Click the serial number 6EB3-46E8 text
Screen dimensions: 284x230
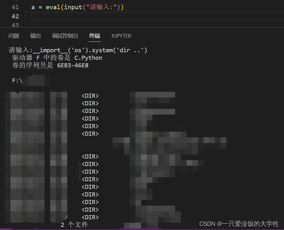[72, 65]
